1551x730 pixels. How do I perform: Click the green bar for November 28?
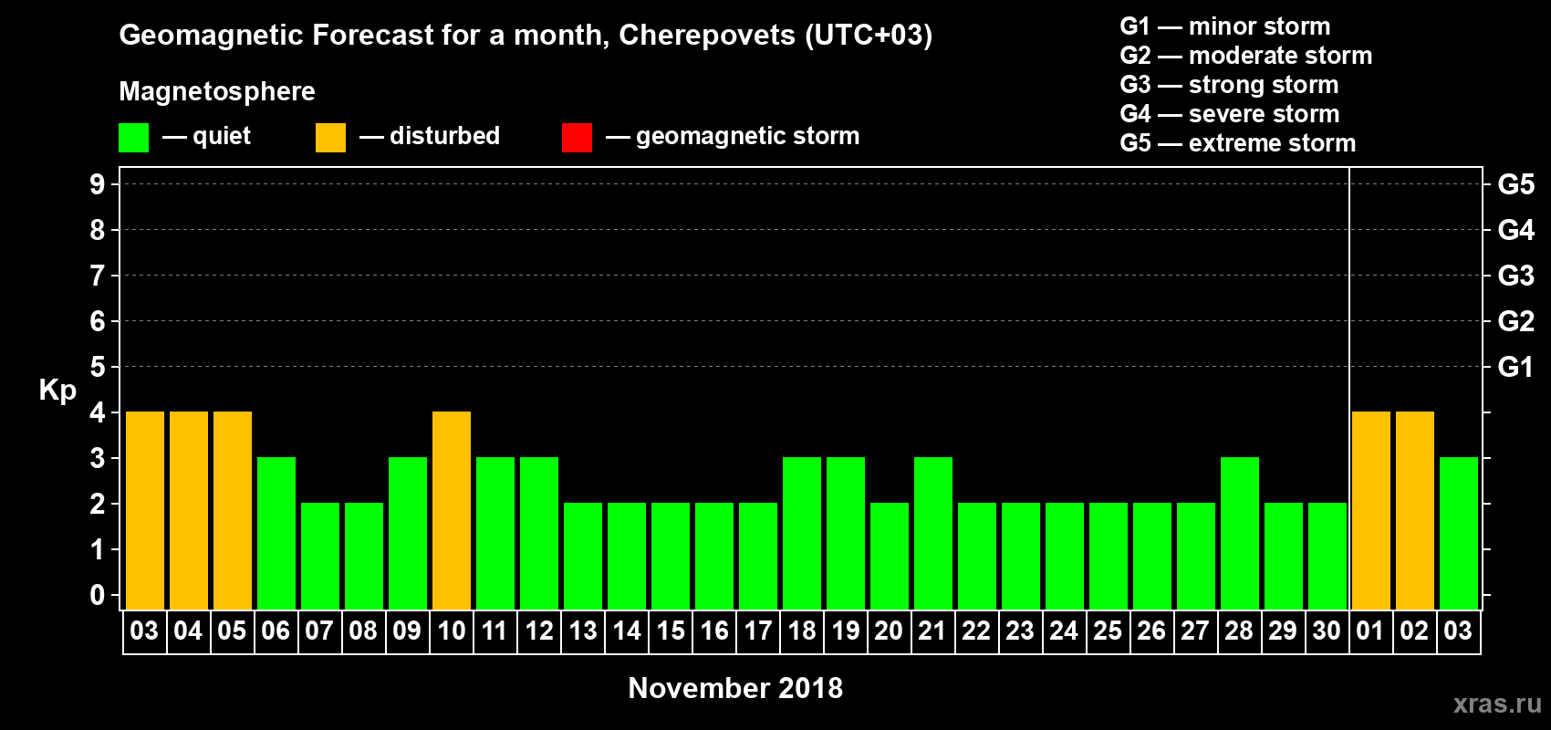click(x=1240, y=534)
